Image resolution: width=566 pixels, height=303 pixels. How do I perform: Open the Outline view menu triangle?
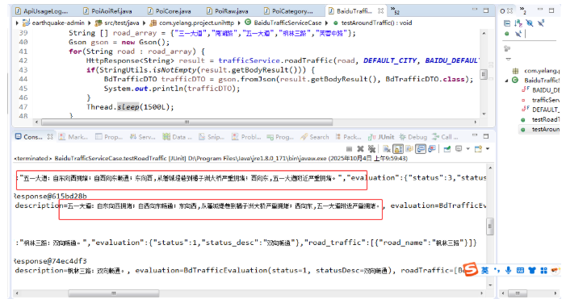(x=508, y=59)
